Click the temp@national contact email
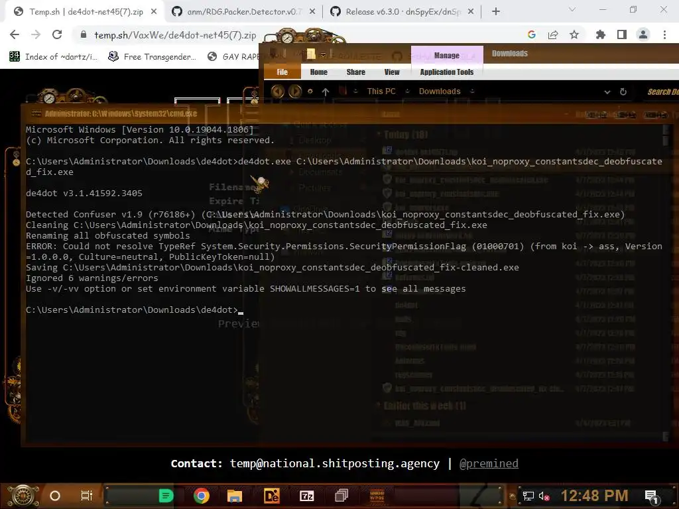The image size is (679, 509). pyautogui.click(x=335, y=463)
